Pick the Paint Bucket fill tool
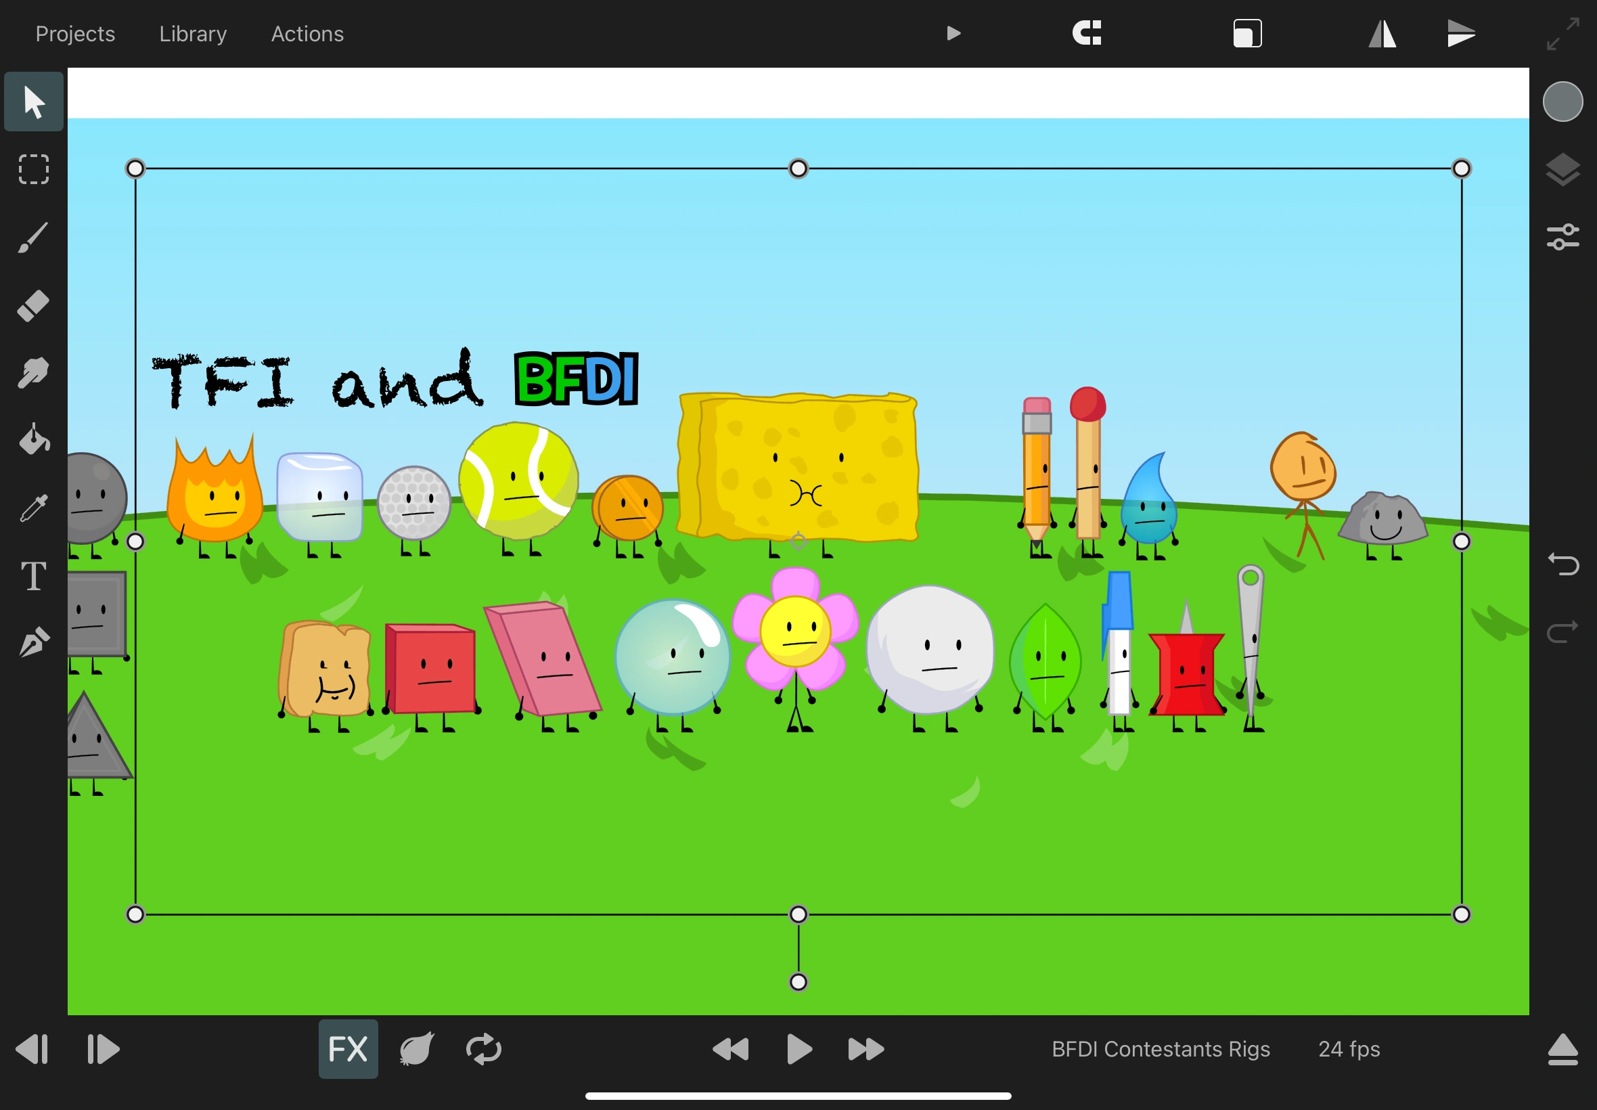Screen dimensions: 1597x1110 pyautogui.click(x=32, y=440)
